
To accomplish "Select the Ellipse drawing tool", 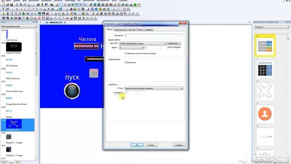I will click(x=29, y=9).
